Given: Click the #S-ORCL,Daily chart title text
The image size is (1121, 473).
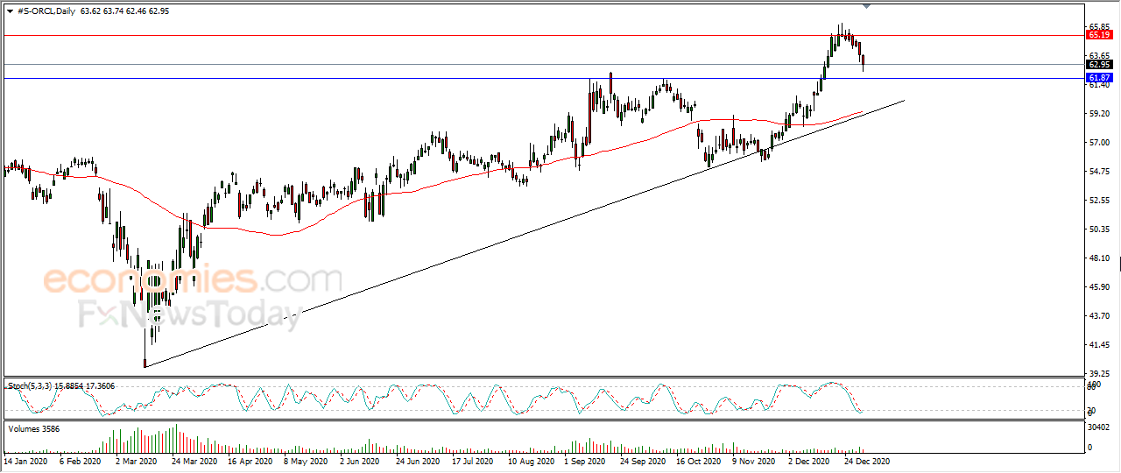Looking at the screenshot, I should click(x=46, y=11).
